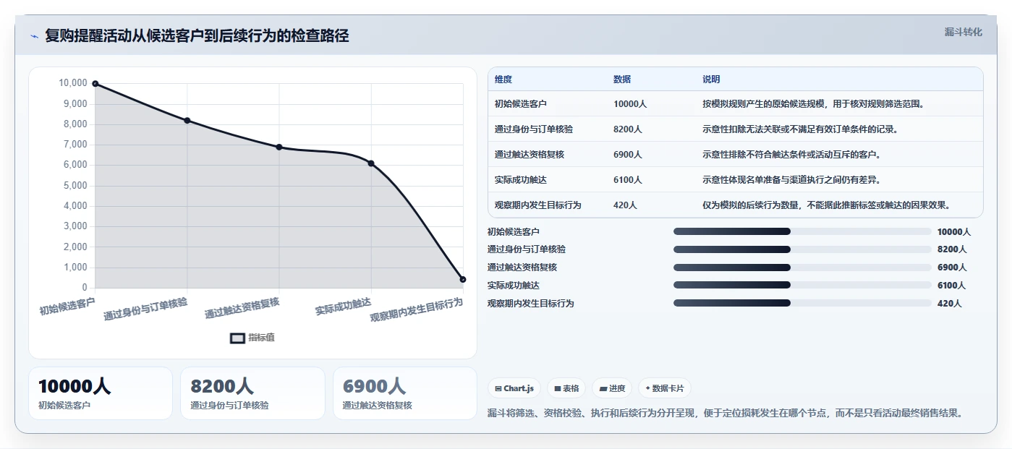Select the 数据卡片 chip
Screen dimensions: 1012x449
tap(664, 388)
